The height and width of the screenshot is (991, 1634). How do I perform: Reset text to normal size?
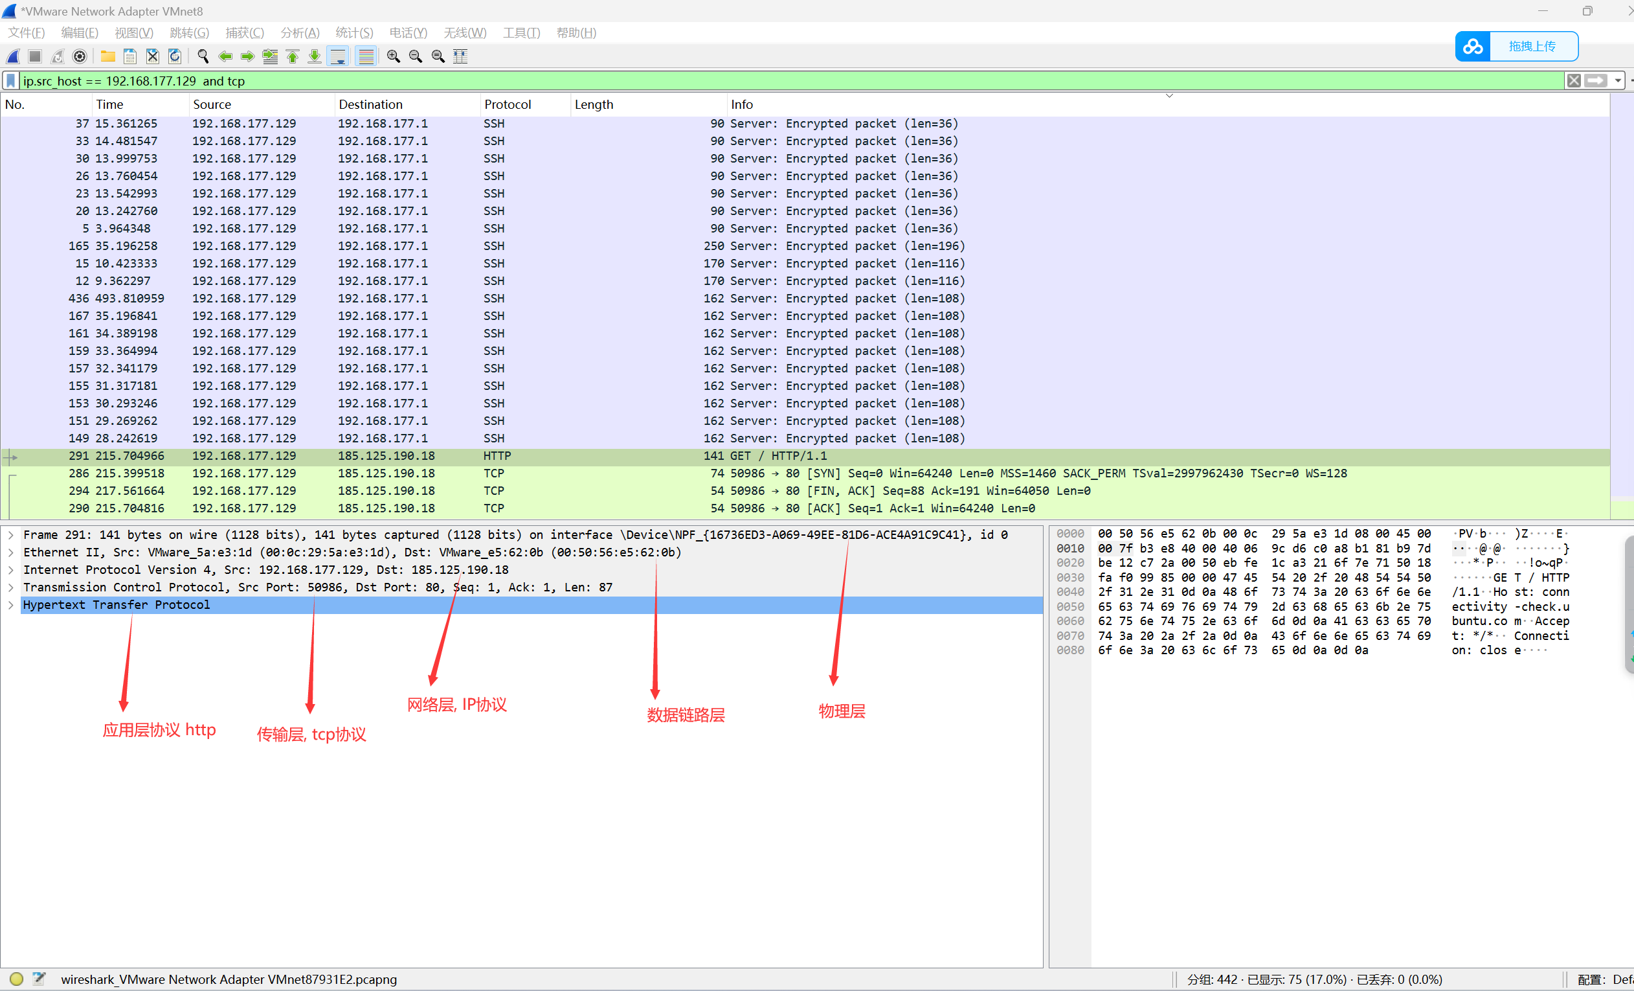click(438, 56)
